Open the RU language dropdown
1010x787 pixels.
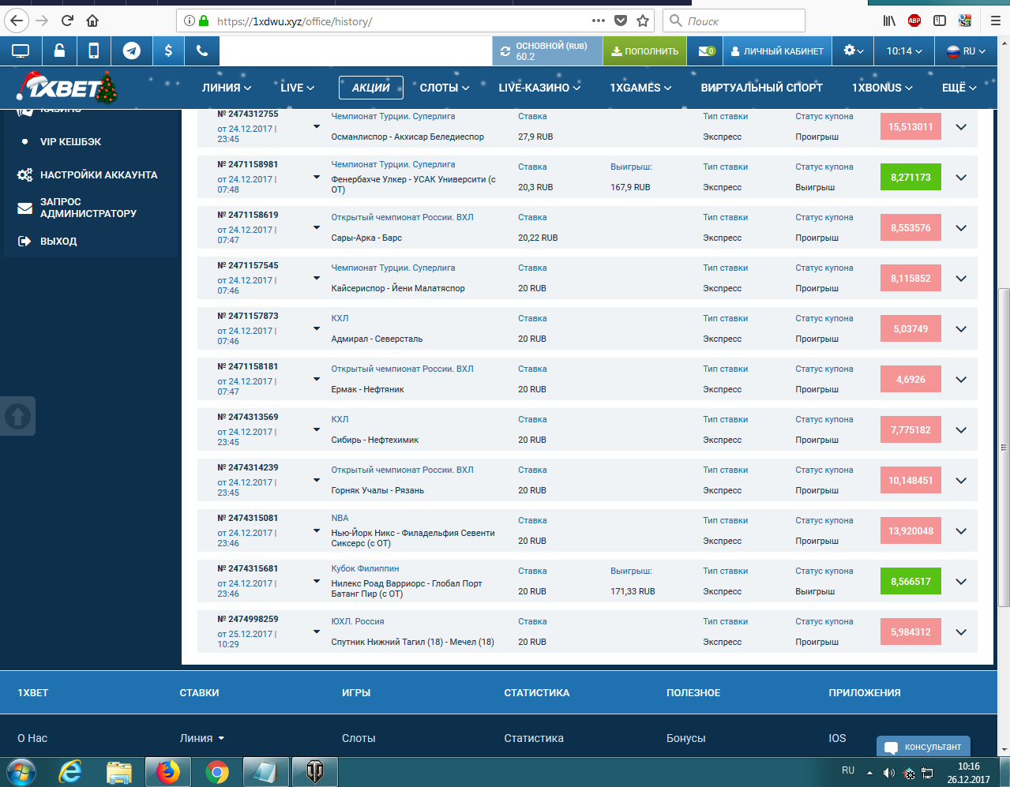tap(966, 51)
